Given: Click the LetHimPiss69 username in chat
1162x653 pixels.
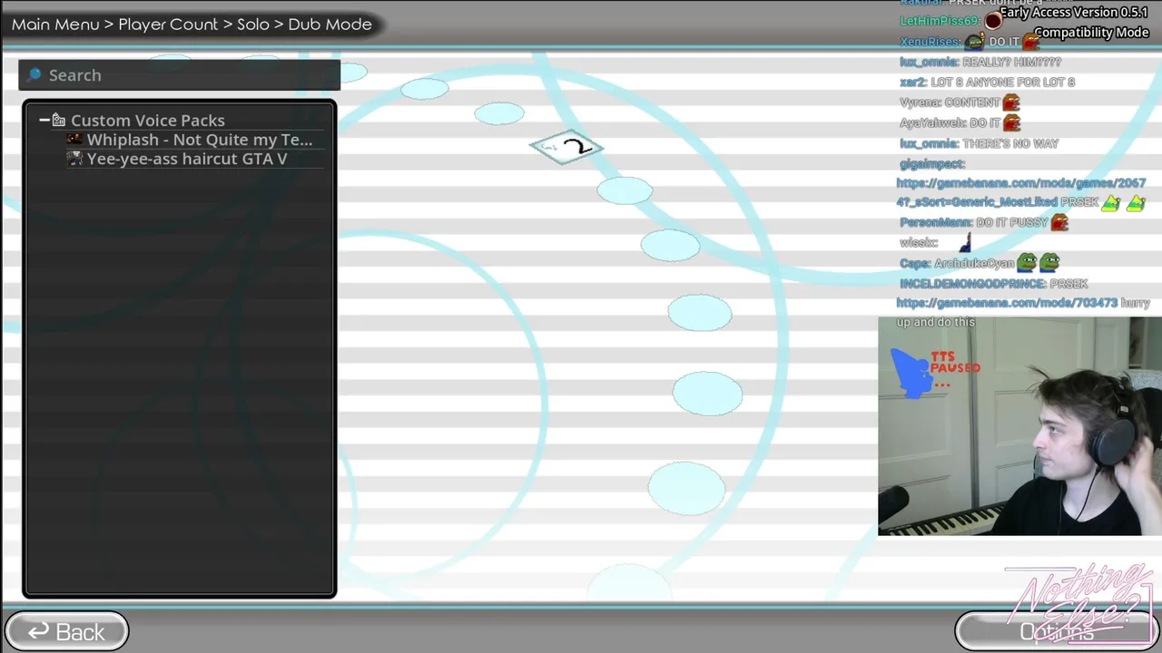Looking at the screenshot, I should 940,21.
